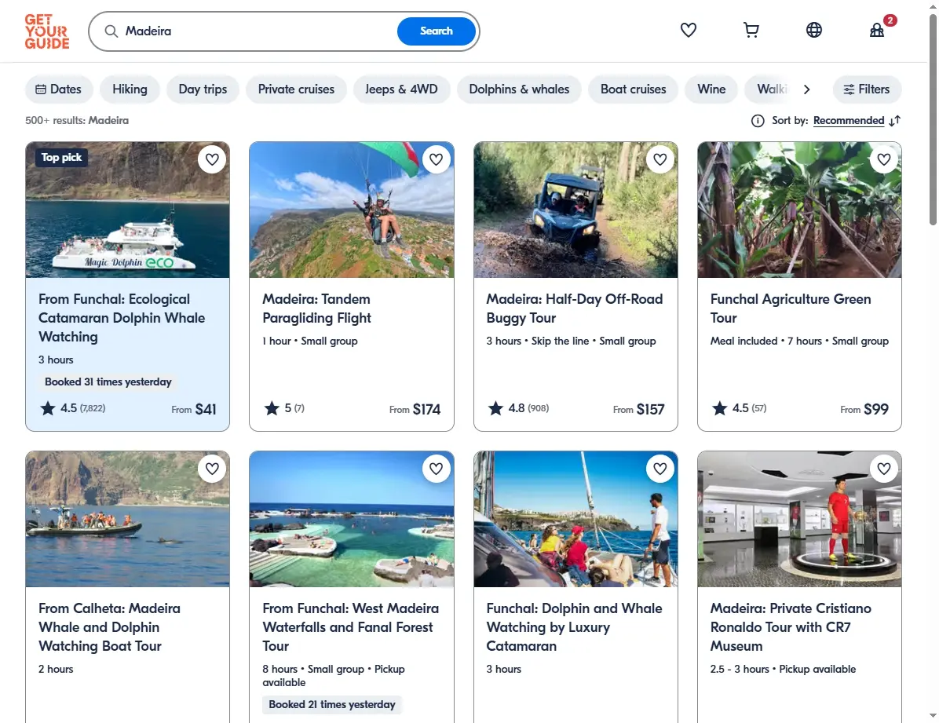
Task: Select the Boat cruises category chip
Action: [633, 89]
